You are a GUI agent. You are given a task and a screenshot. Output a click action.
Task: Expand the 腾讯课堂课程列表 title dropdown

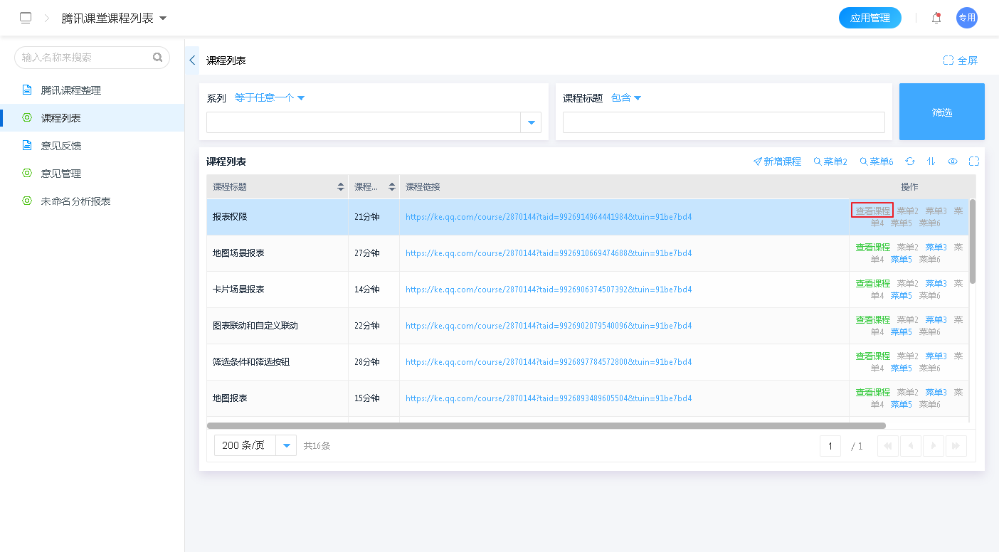pos(163,18)
